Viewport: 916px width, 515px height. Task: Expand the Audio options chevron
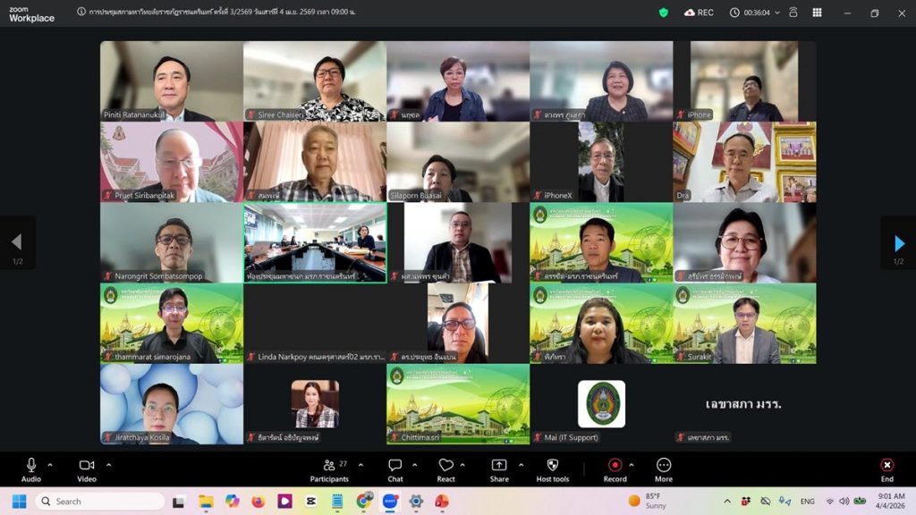(50, 464)
